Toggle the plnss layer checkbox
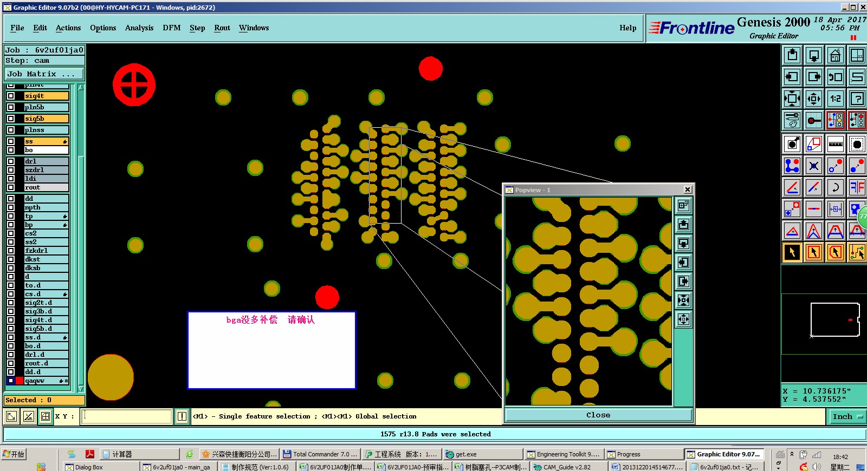Viewport: 867px width, 471px height. pos(11,130)
